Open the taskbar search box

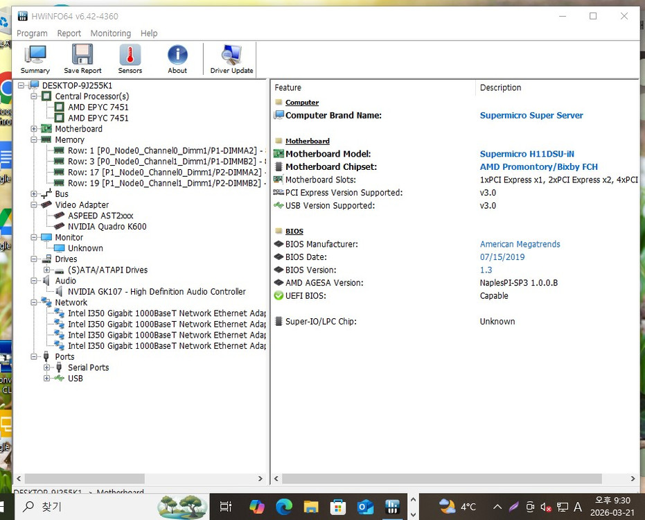(111, 507)
